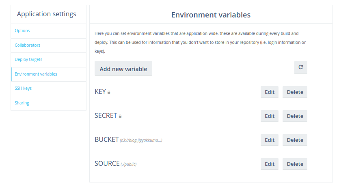Click the BUCKET variable name
This screenshot has height=191, width=339.
[106, 139]
